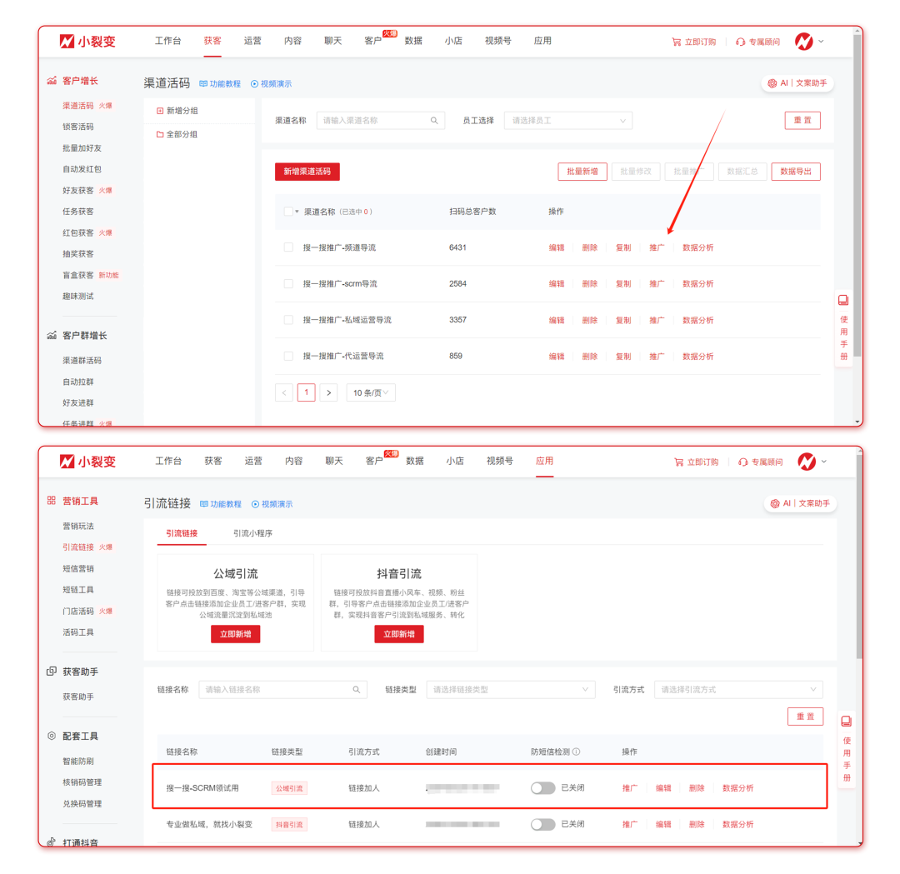Click the 新增渠道活码 button
Screen dimensions: 900x874
[x=307, y=172]
